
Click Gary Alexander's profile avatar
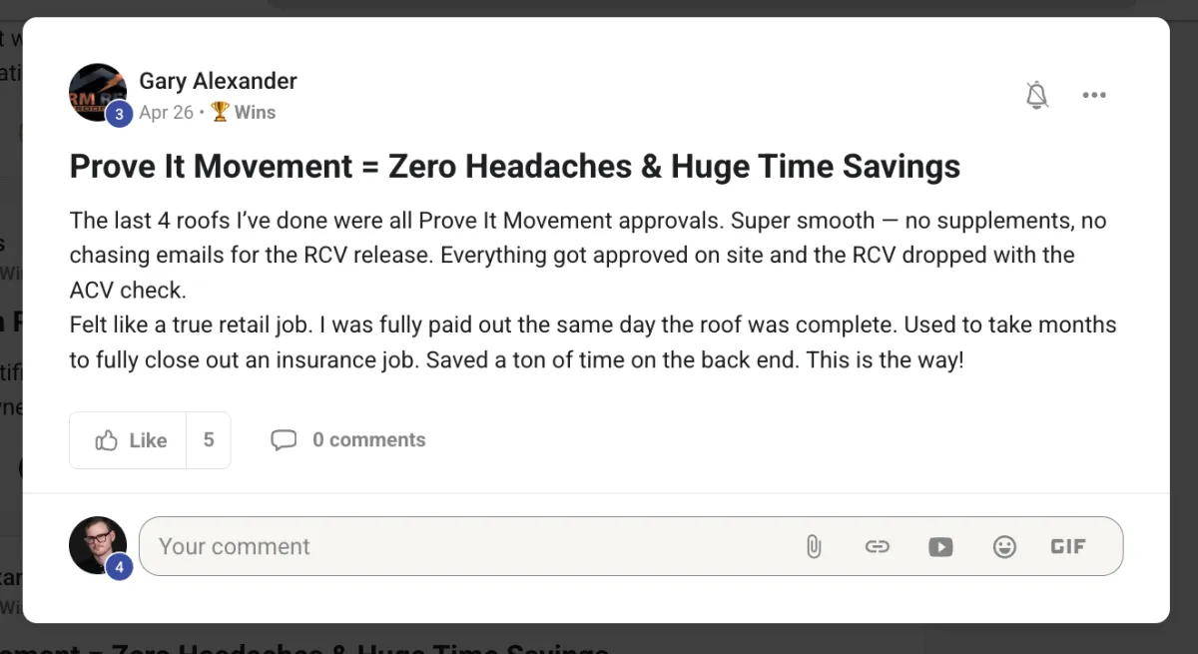pyautogui.click(x=97, y=93)
